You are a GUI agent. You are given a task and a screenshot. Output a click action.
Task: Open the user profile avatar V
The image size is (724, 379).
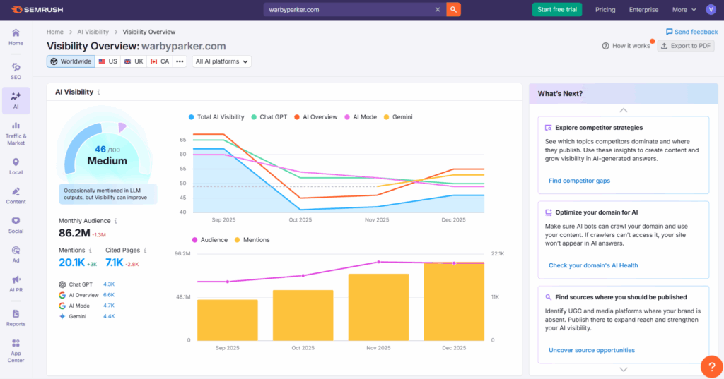(x=711, y=10)
